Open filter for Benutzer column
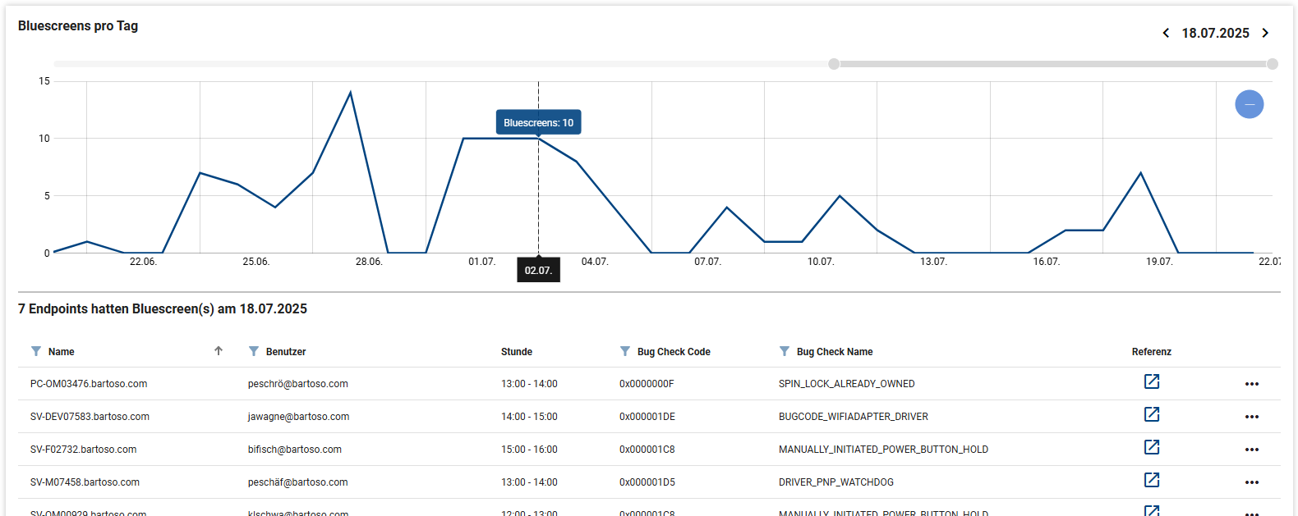This screenshot has width=1298, height=516. coord(254,351)
